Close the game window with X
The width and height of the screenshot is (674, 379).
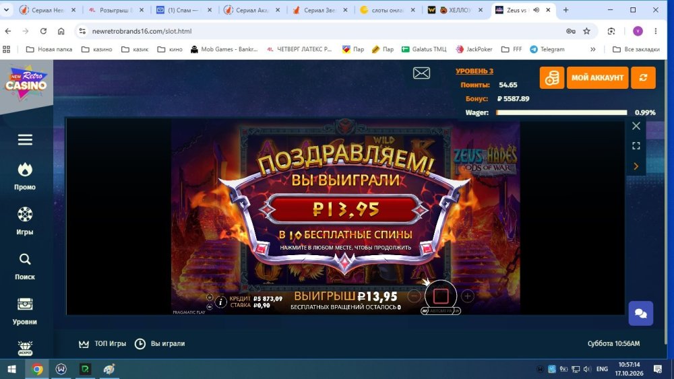coord(636,126)
